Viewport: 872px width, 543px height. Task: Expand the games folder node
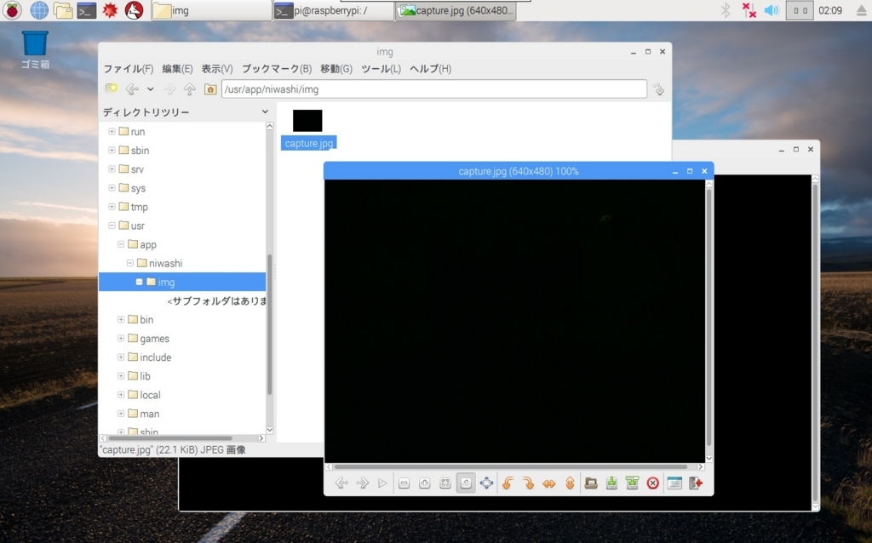point(121,338)
